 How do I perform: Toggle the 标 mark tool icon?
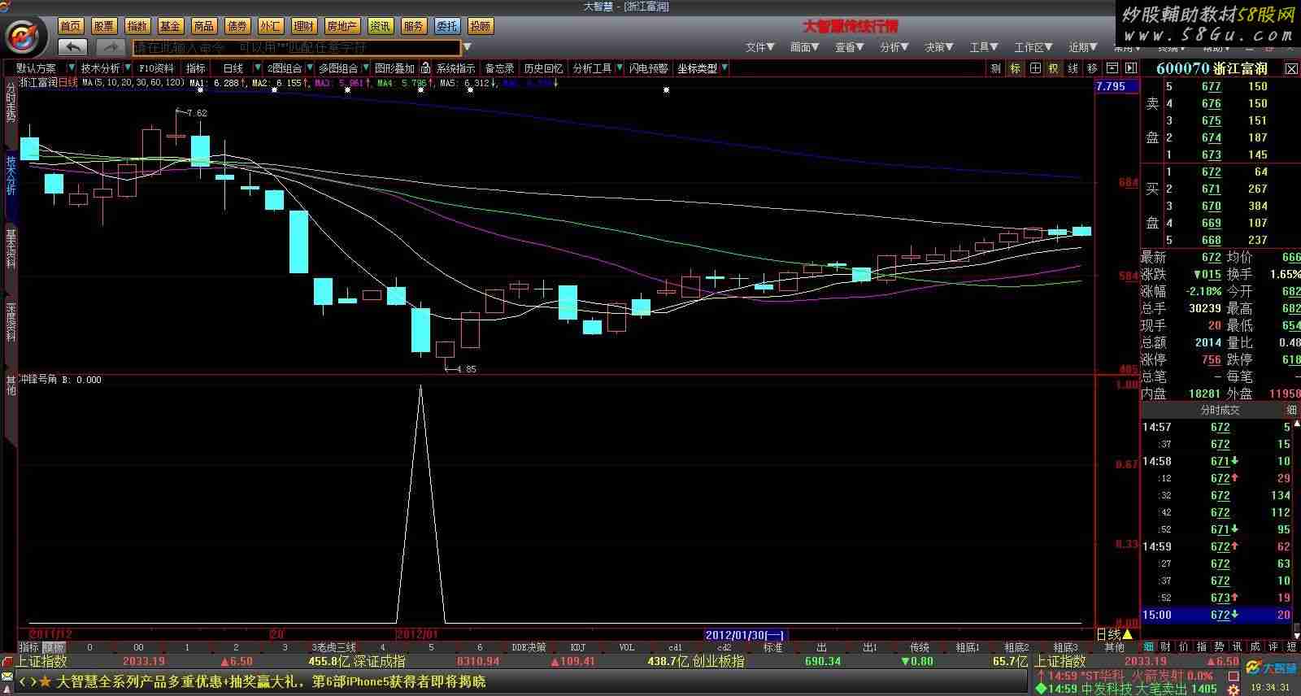[1015, 68]
